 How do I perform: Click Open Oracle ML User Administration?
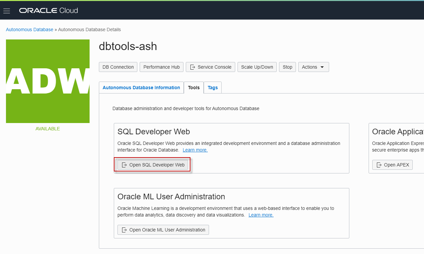pos(163,230)
